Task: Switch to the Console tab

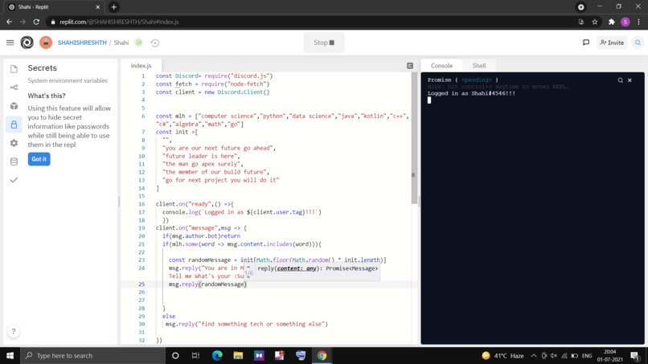Action: (441, 66)
